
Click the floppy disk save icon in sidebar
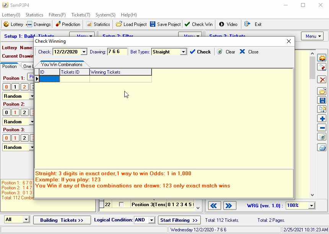pyautogui.click(x=322, y=100)
